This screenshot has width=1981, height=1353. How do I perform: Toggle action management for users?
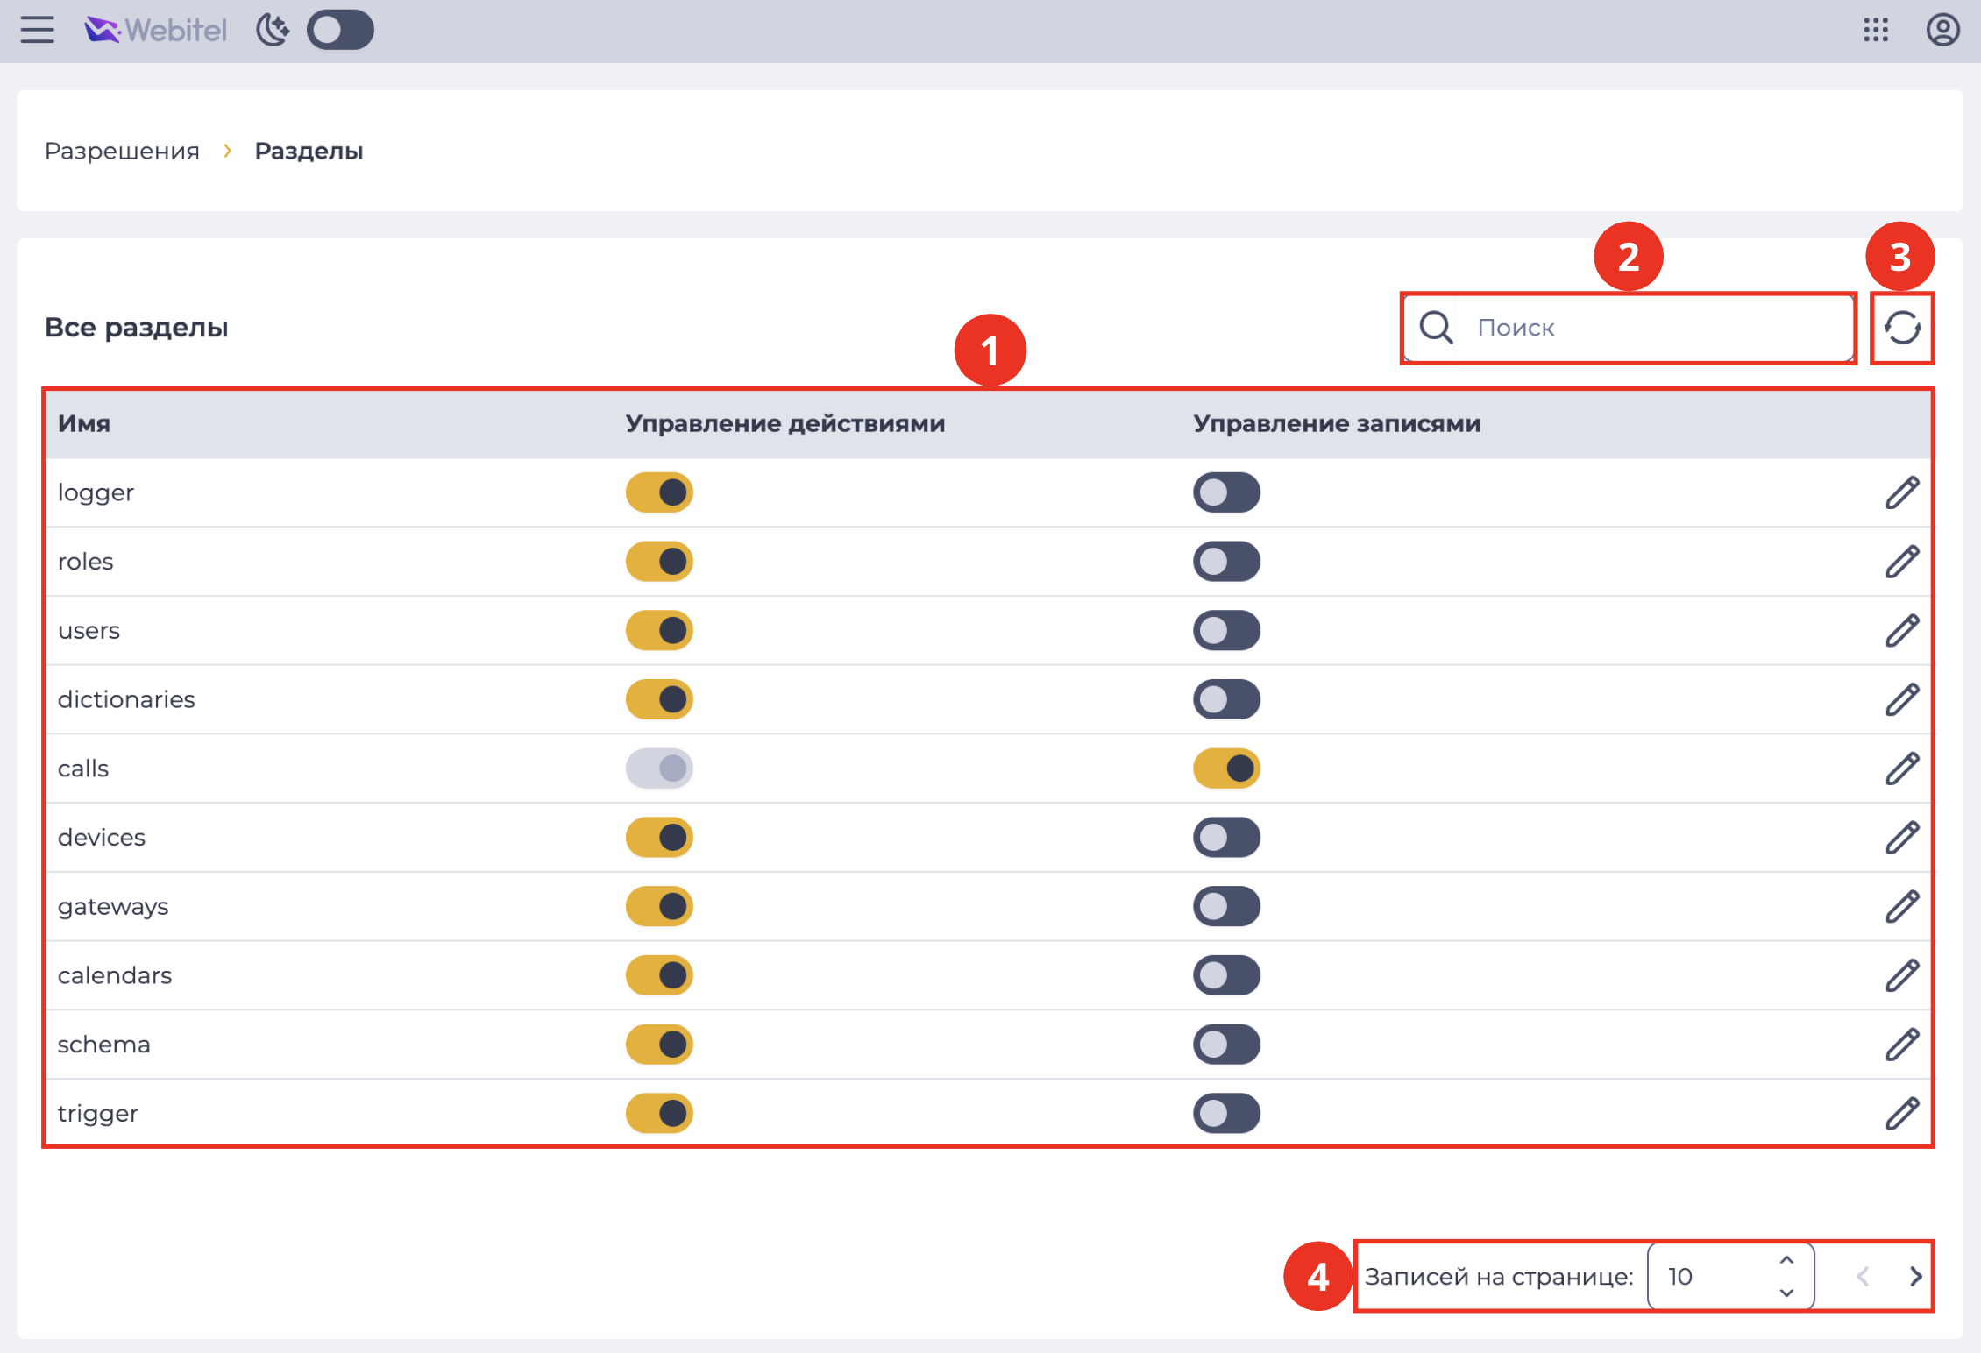coord(659,631)
